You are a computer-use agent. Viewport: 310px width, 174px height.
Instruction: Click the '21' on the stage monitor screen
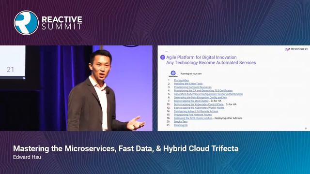(10, 70)
